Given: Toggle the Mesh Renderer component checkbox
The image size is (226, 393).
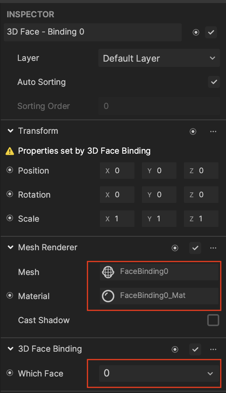Looking at the screenshot, I should coord(195,248).
